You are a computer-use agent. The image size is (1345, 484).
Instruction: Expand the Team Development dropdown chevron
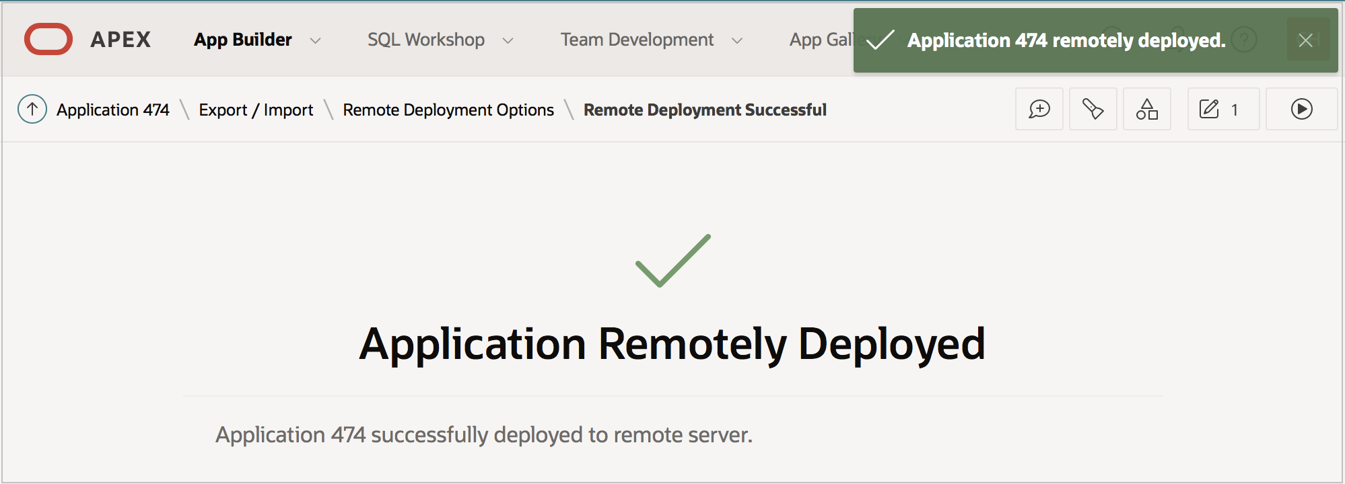pos(737,41)
